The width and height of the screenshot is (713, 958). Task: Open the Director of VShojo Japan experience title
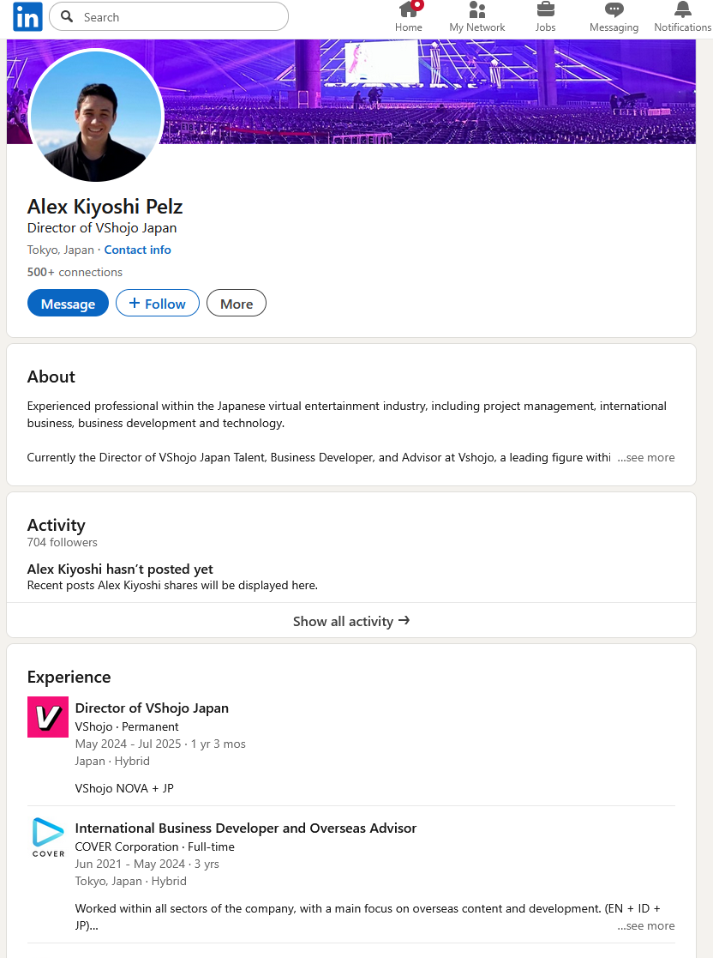pos(152,708)
